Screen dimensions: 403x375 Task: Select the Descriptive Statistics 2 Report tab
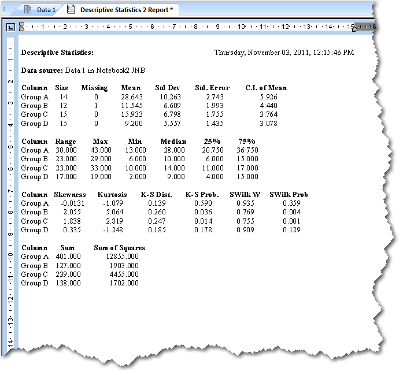121,10
